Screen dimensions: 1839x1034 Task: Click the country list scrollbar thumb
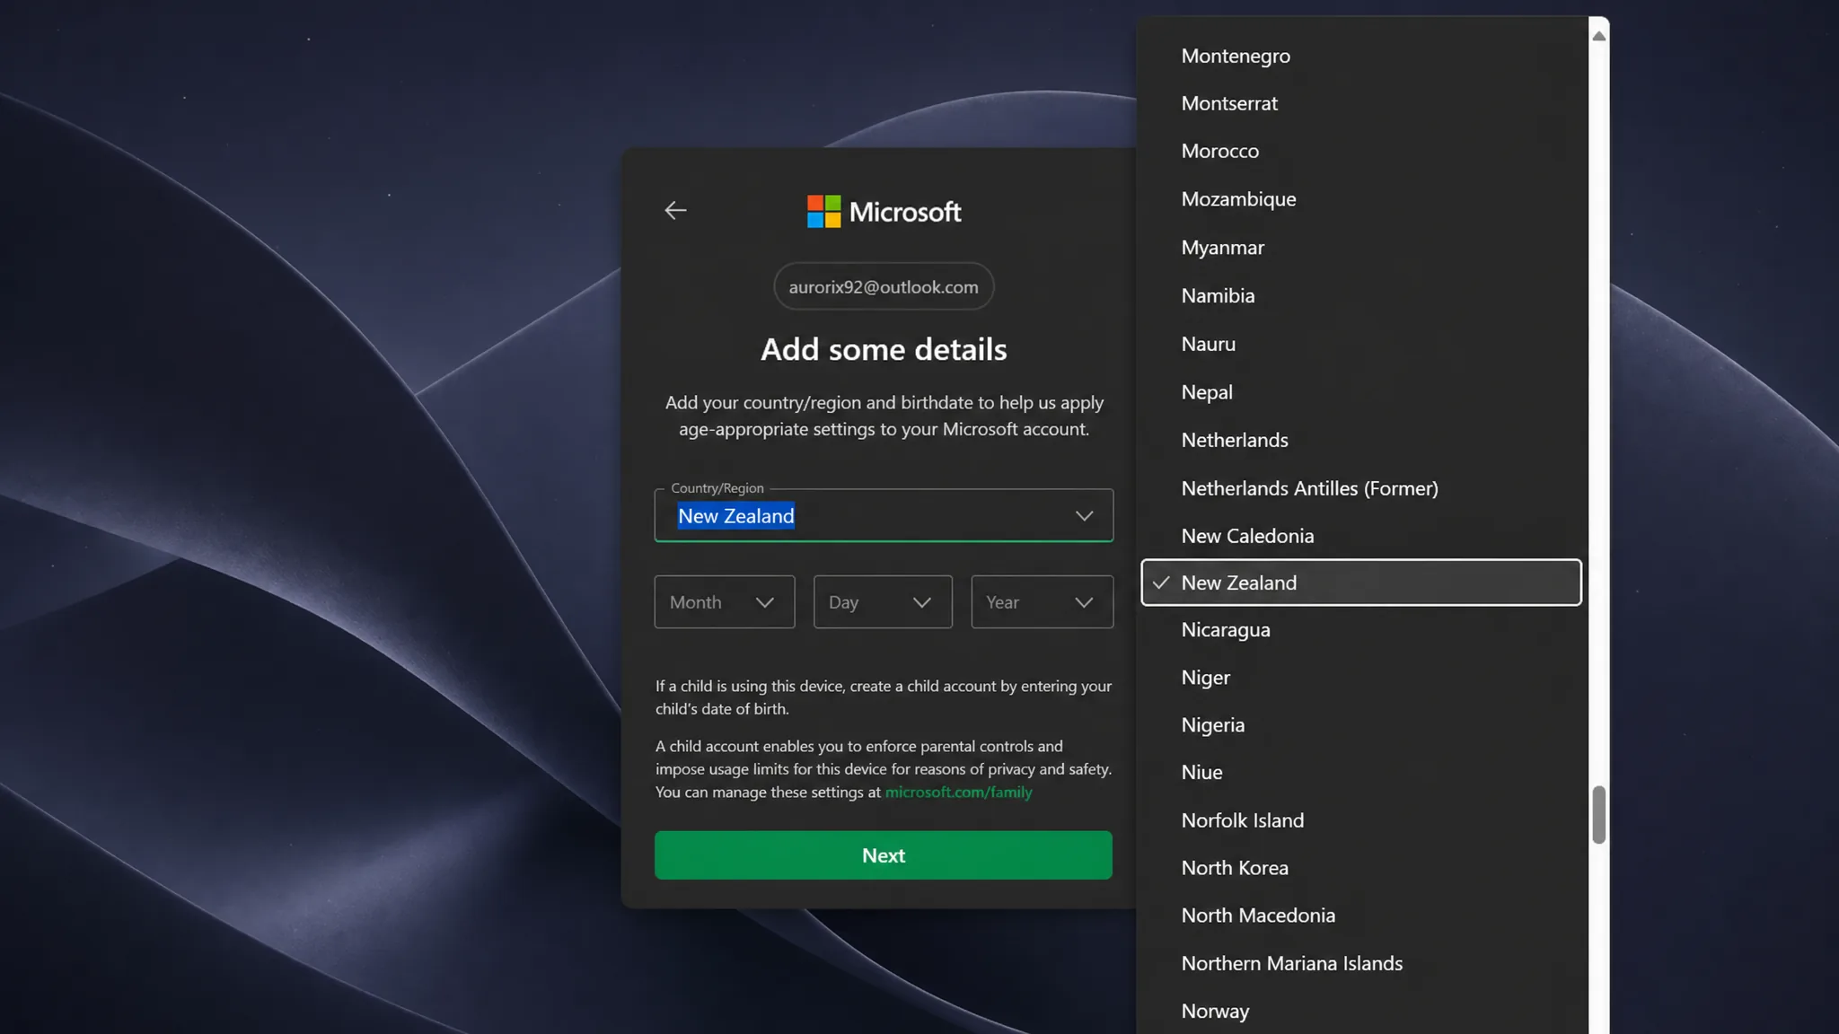[1598, 815]
